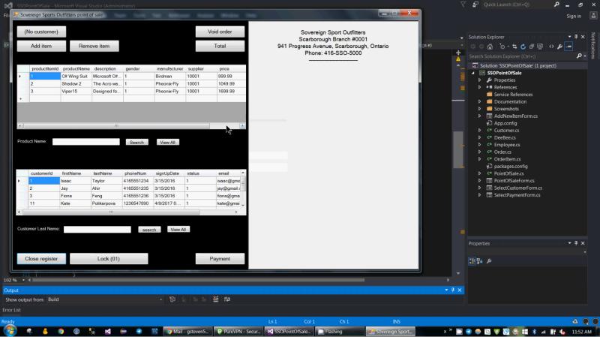Click the View Code icon in Solution Explorer
Screen dimensions: 600x337
552,47
